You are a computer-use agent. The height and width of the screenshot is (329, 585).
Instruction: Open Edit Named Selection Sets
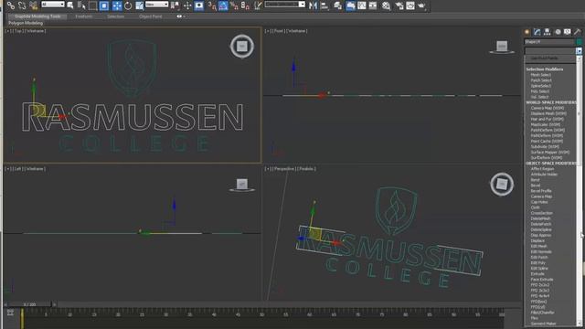pyautogui.click(x=258, y=5)
